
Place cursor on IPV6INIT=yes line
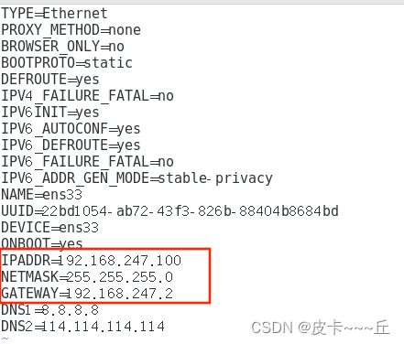pyautogui.click(x=50, y=113)
